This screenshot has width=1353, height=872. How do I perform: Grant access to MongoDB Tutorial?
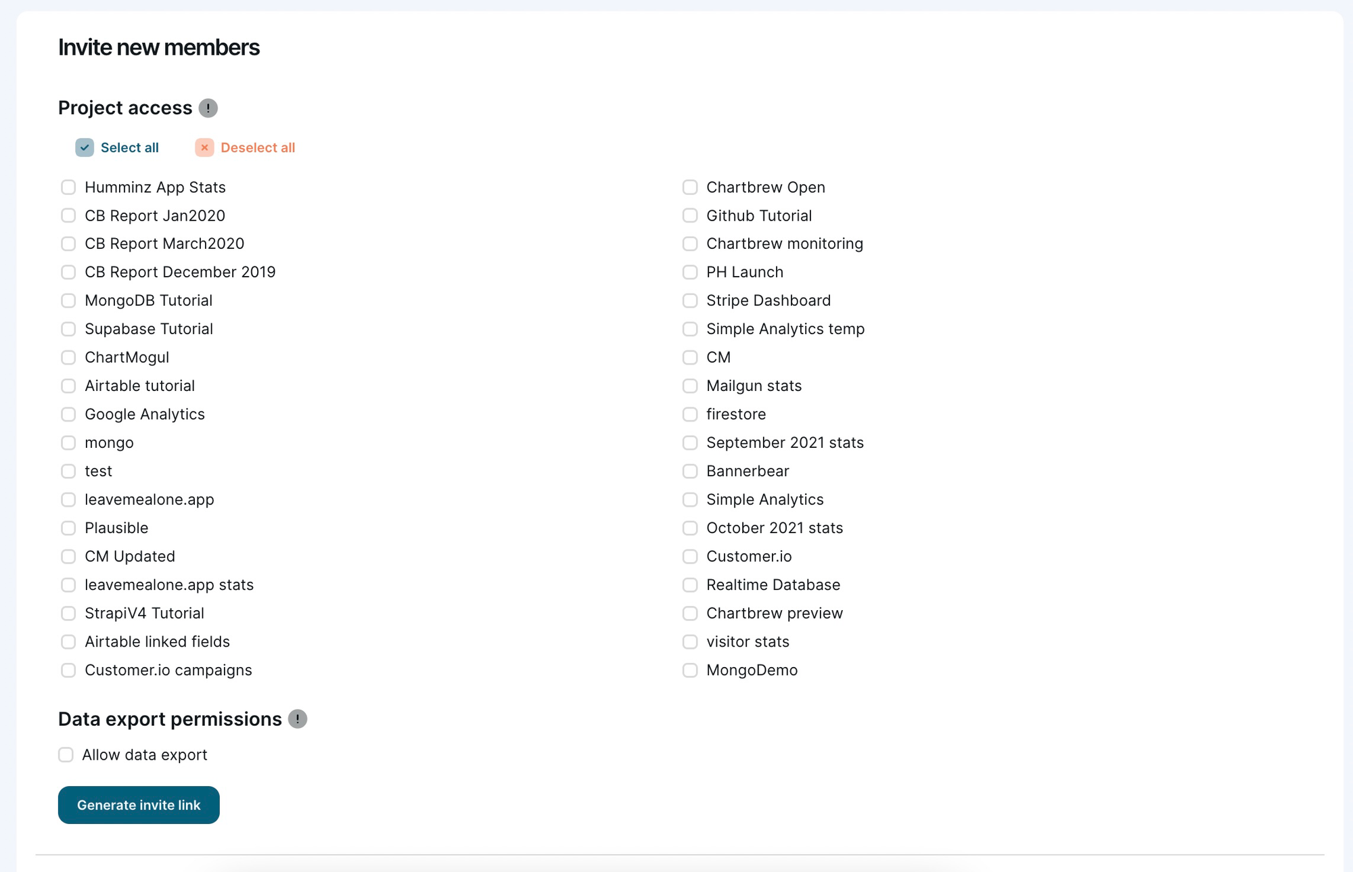(x=68, y=300)
